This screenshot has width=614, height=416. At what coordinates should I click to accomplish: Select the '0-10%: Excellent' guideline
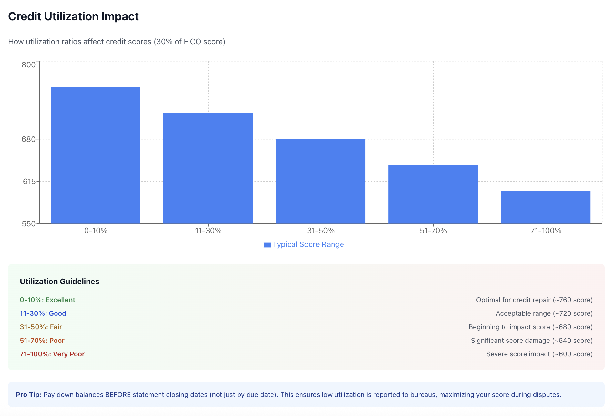click(47, 300)
